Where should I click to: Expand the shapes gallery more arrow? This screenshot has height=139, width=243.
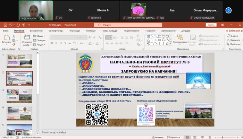click(170, 44)
